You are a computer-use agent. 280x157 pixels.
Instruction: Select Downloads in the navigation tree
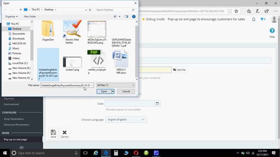(x=18, y=38)
